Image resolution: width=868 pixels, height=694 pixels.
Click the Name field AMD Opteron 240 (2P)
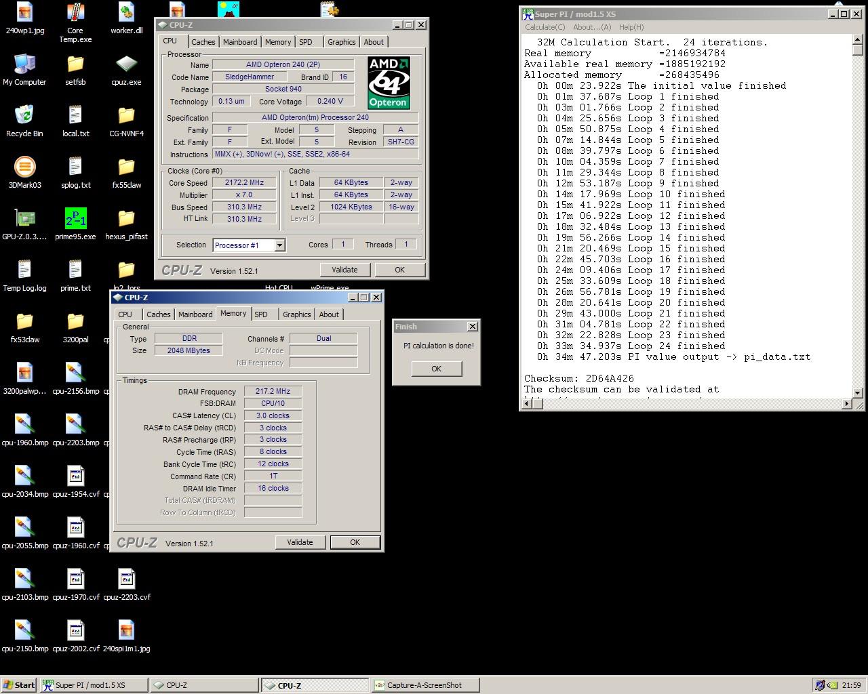tap(283, 64)
